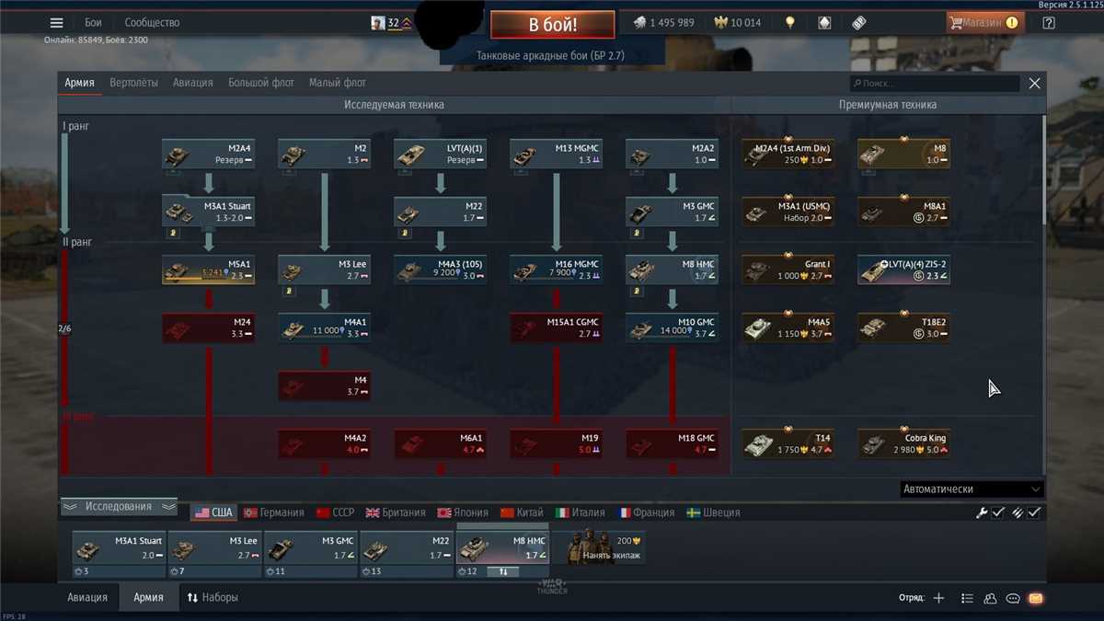Select the M3A1 Stuart tank group

point(208,212)
